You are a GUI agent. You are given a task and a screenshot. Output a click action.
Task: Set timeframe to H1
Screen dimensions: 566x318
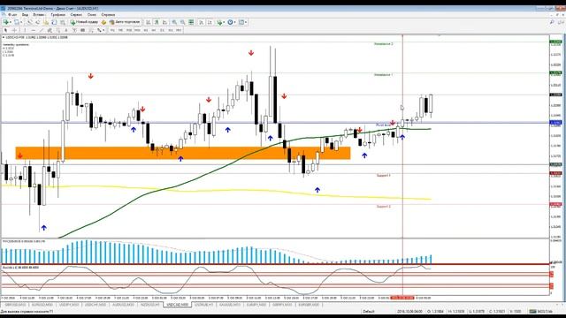click(145, 30)
